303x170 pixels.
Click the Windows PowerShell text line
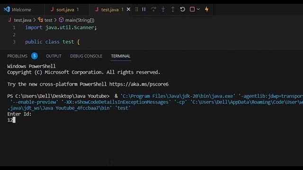(31, 66)
